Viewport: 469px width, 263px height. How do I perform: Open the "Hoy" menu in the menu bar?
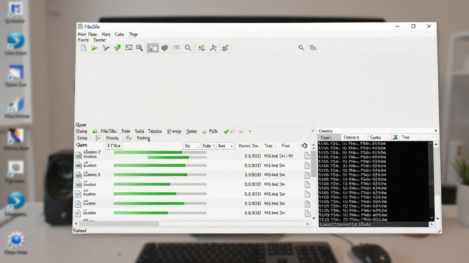[106, 34]
